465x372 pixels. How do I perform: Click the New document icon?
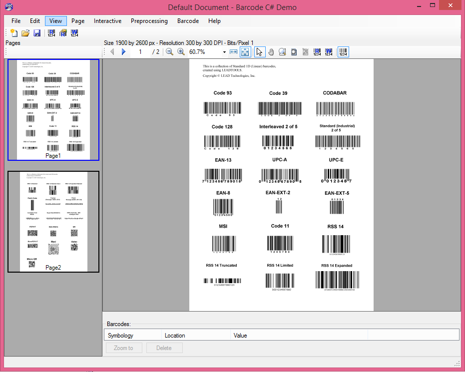14,33
